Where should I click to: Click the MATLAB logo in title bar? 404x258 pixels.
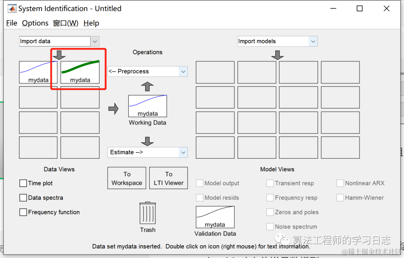tap(12, 9)
